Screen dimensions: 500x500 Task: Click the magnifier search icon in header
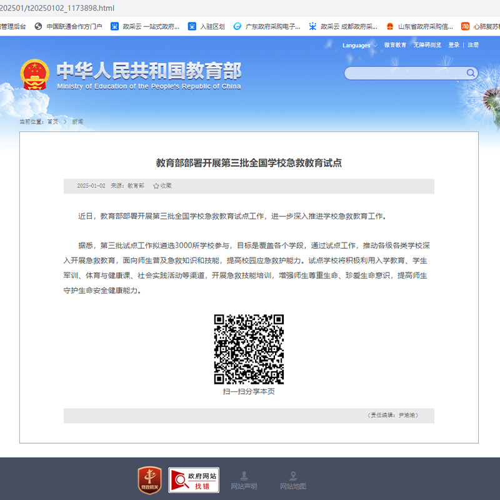click(x=470, y=73)
